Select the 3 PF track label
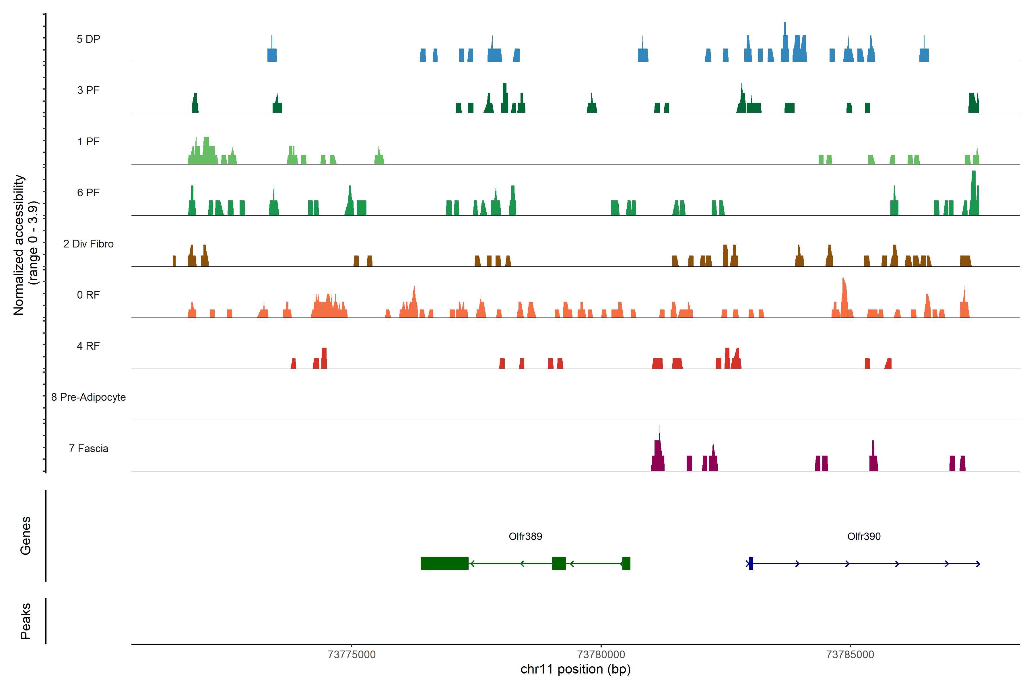1033x689 pixels. tap(88, 90)
